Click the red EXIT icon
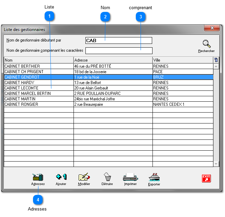This screenshot has width=225, height=217. (206, 179)
